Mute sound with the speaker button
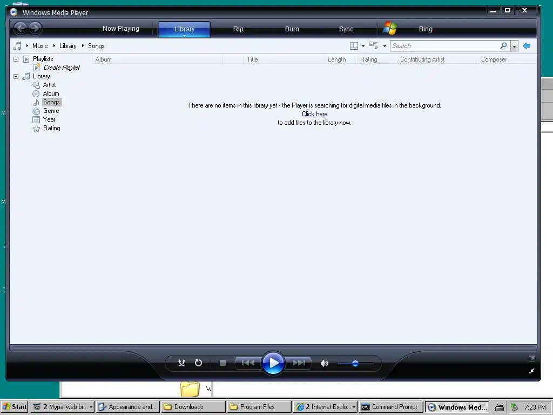The height and width of the screenshot is (415, 553). 324,363
